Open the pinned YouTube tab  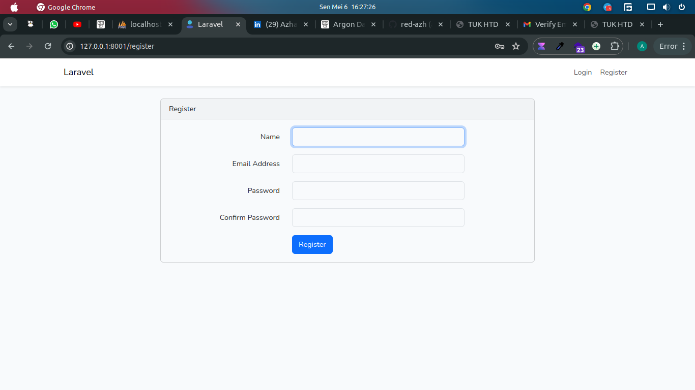[77, 24]
